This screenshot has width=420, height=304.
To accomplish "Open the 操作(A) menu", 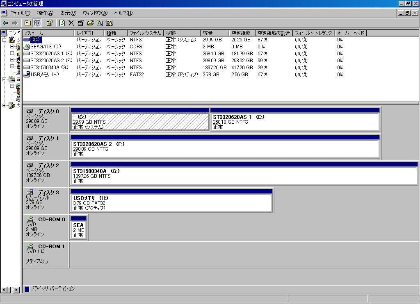I will point(45,13).
